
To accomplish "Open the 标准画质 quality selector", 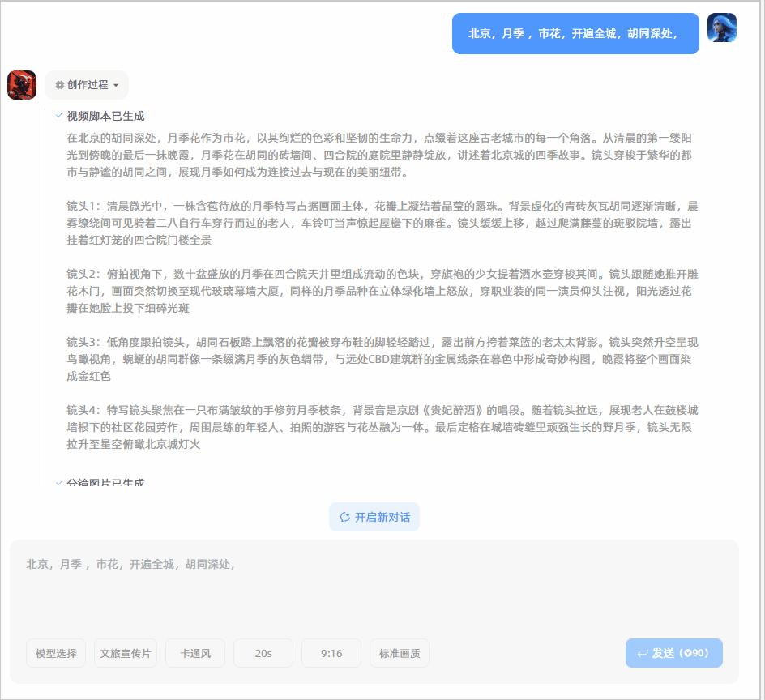I will tap(400, 653).
